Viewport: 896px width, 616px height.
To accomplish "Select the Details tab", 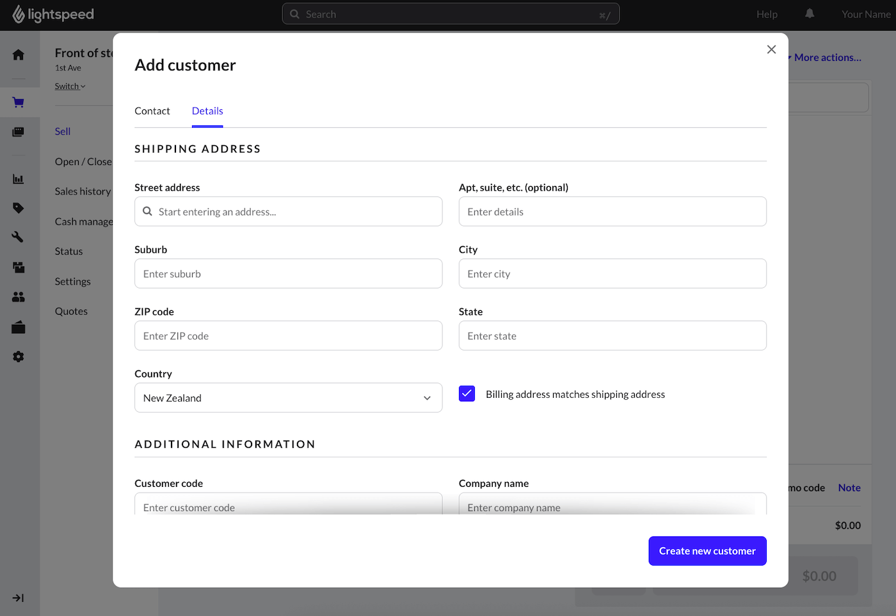I will 207,111.
